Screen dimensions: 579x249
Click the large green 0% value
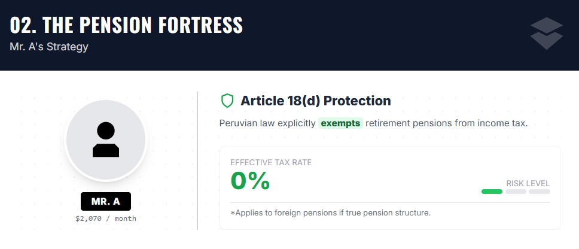pyautogui.click(x=250, y=181)
